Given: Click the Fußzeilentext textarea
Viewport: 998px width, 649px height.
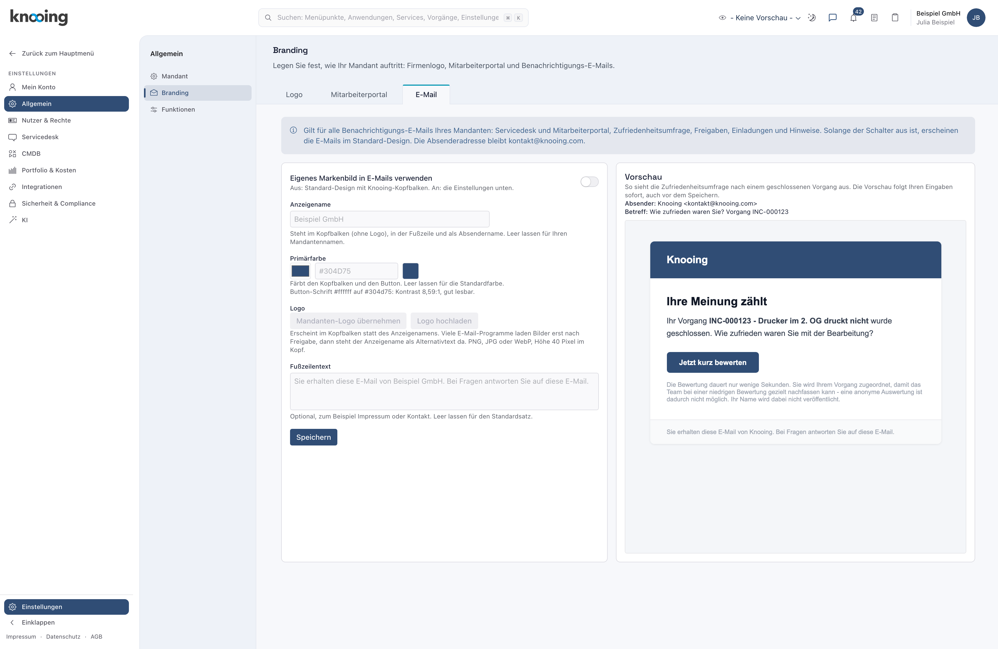Looking at the screenshot, I should (444, 391).
